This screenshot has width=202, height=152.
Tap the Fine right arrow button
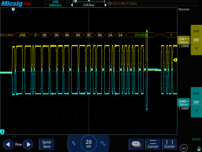click(x=28, y=144)
